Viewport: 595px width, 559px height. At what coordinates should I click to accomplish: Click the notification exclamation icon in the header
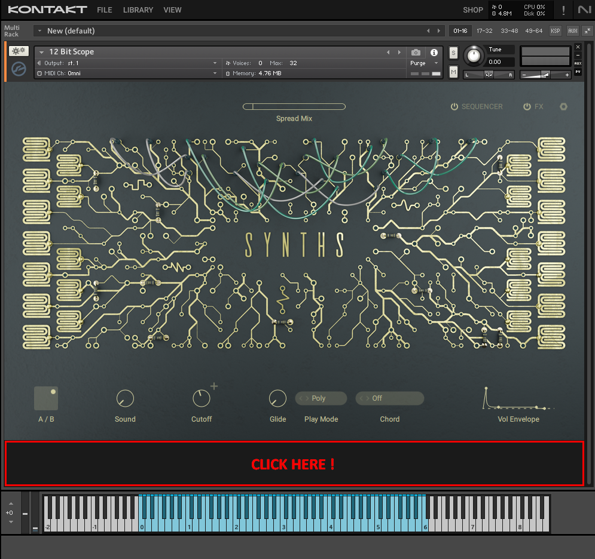563,10
